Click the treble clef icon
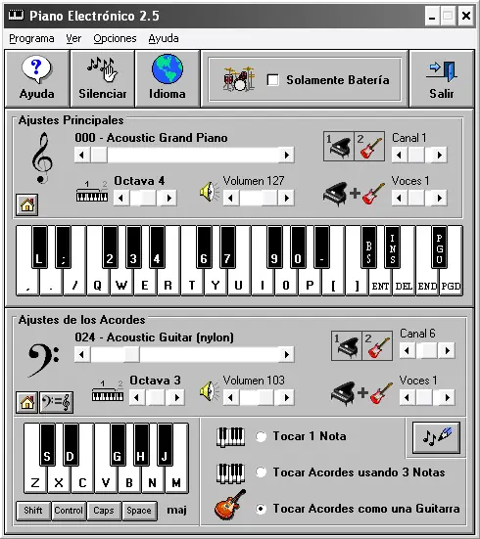The width and height of the screenshot is (480, 539). pyautogui.click(x=42, y=158)
